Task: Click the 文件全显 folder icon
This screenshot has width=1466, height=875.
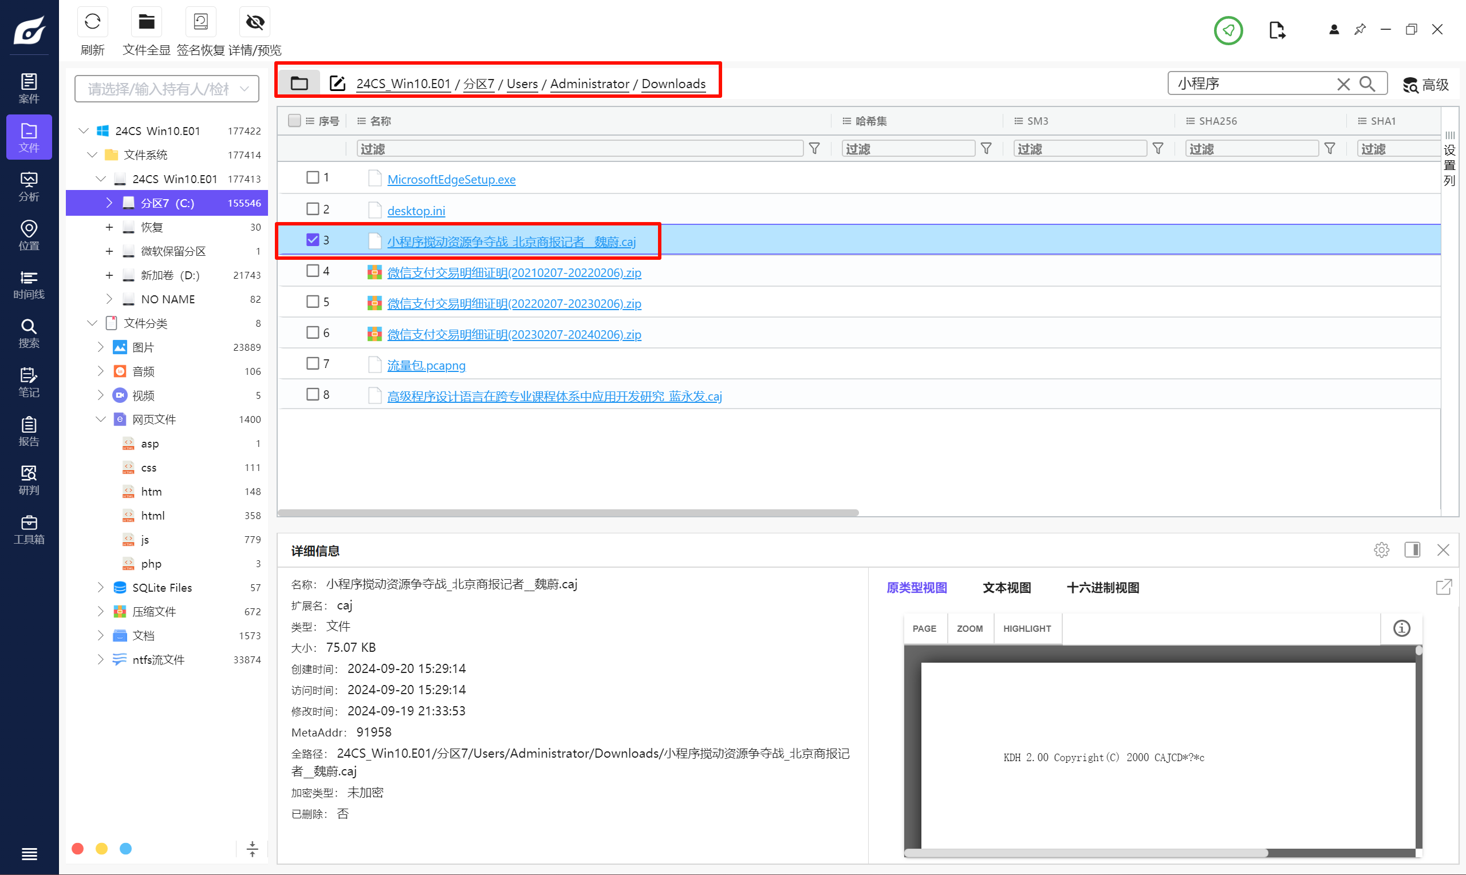Action: (x=146, y=22)
